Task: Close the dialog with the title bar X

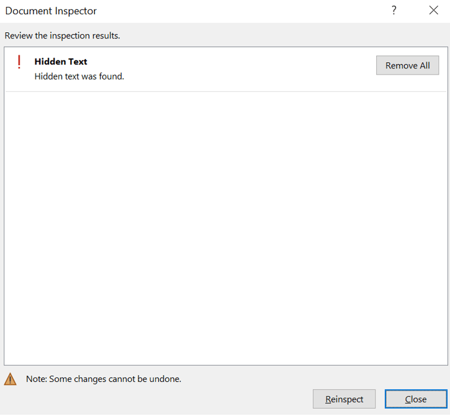Action: tap(433, 11)
